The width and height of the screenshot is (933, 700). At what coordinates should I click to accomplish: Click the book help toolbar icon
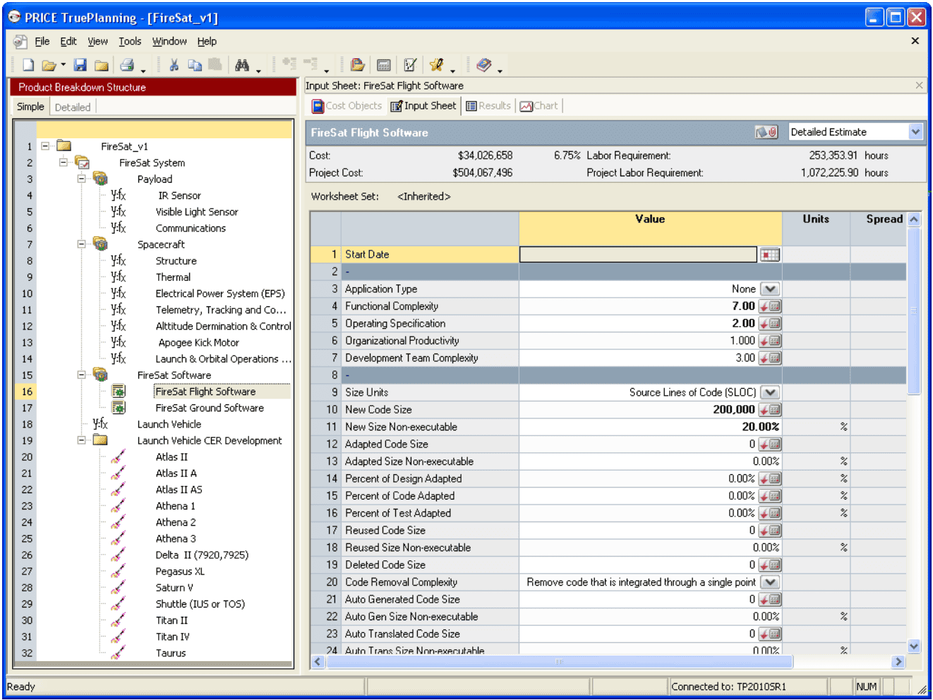pyautogui.click(x=483, y=66)
